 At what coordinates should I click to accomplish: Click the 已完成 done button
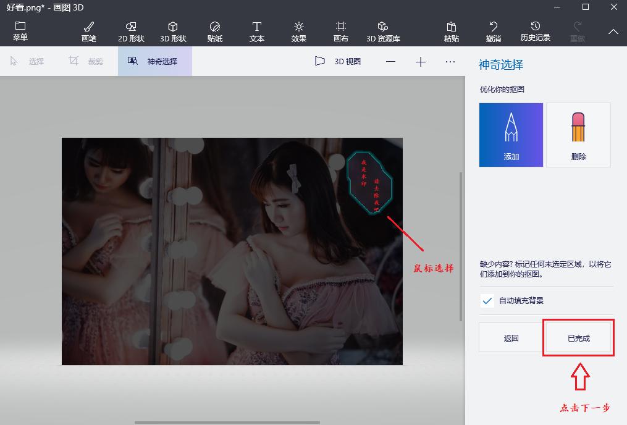(578, 337)
